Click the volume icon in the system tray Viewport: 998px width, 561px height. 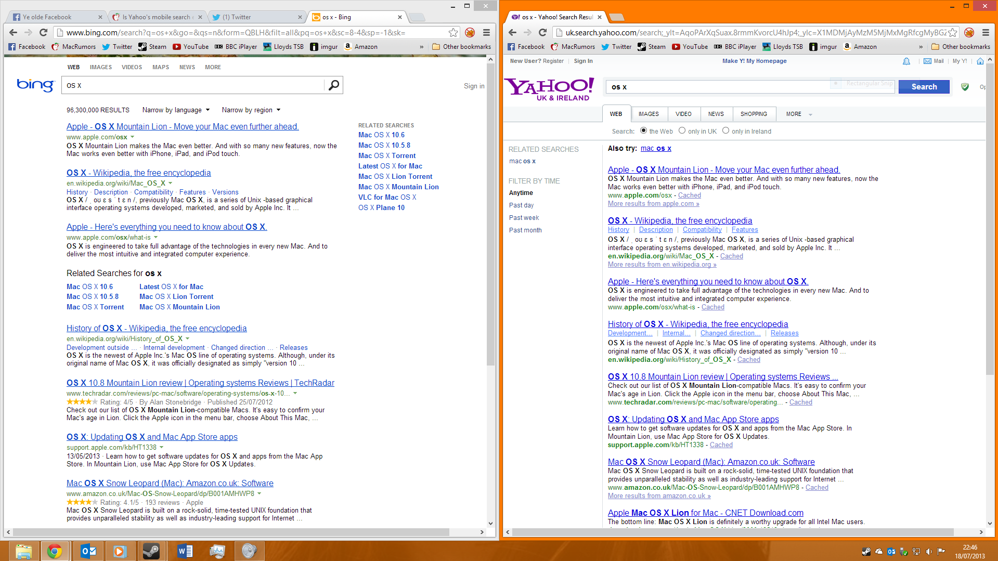(x=928, y=552)
